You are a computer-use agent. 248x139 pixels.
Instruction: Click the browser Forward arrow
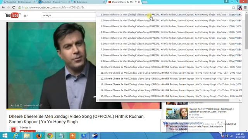pos(9,7)
